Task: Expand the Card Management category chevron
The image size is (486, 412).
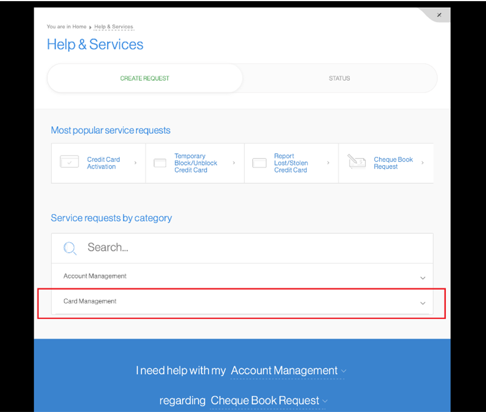Action: point(423,303)
